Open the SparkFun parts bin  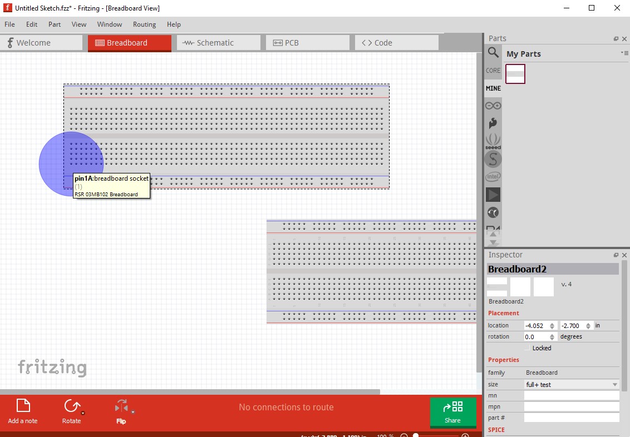click(493, 123)
